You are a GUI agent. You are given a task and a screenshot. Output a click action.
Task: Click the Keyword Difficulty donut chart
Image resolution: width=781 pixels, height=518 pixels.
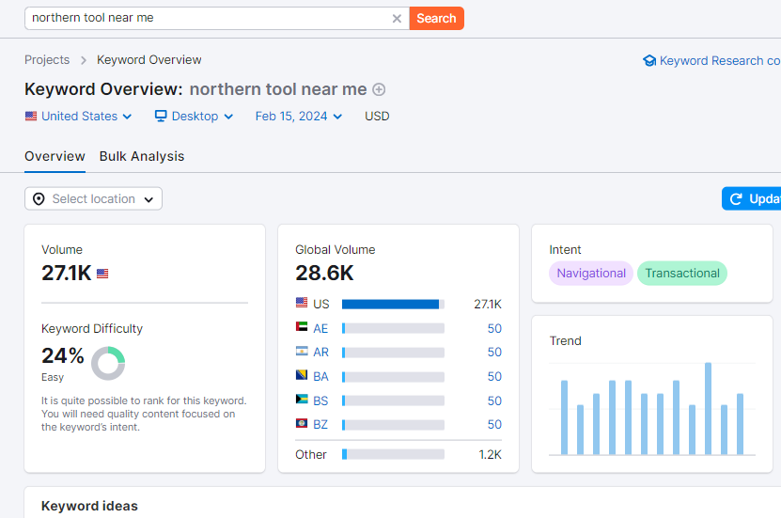point(108,363)
